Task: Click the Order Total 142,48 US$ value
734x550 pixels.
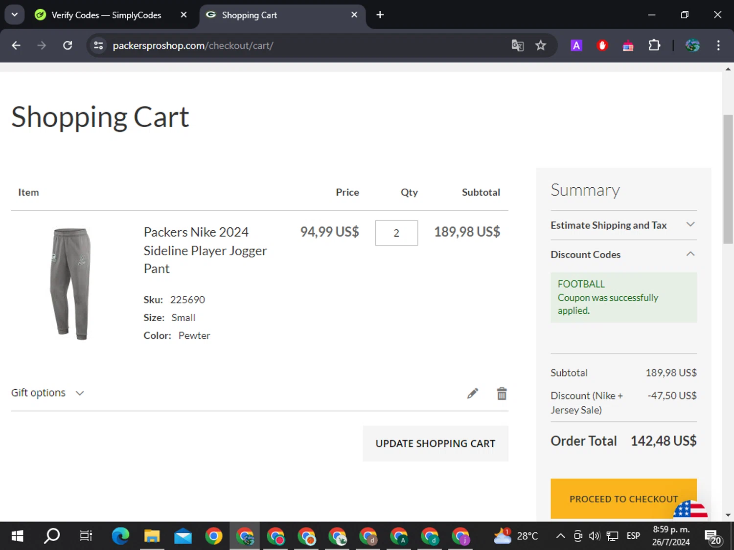Action: [x=664, y=441]
